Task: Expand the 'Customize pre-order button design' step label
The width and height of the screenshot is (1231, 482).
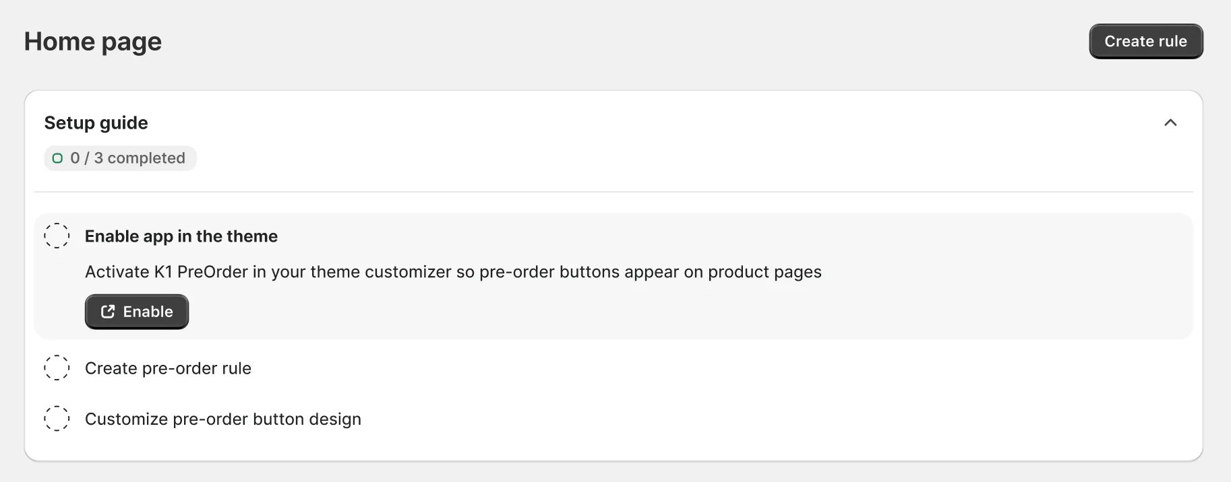Action: coord(222,419)
